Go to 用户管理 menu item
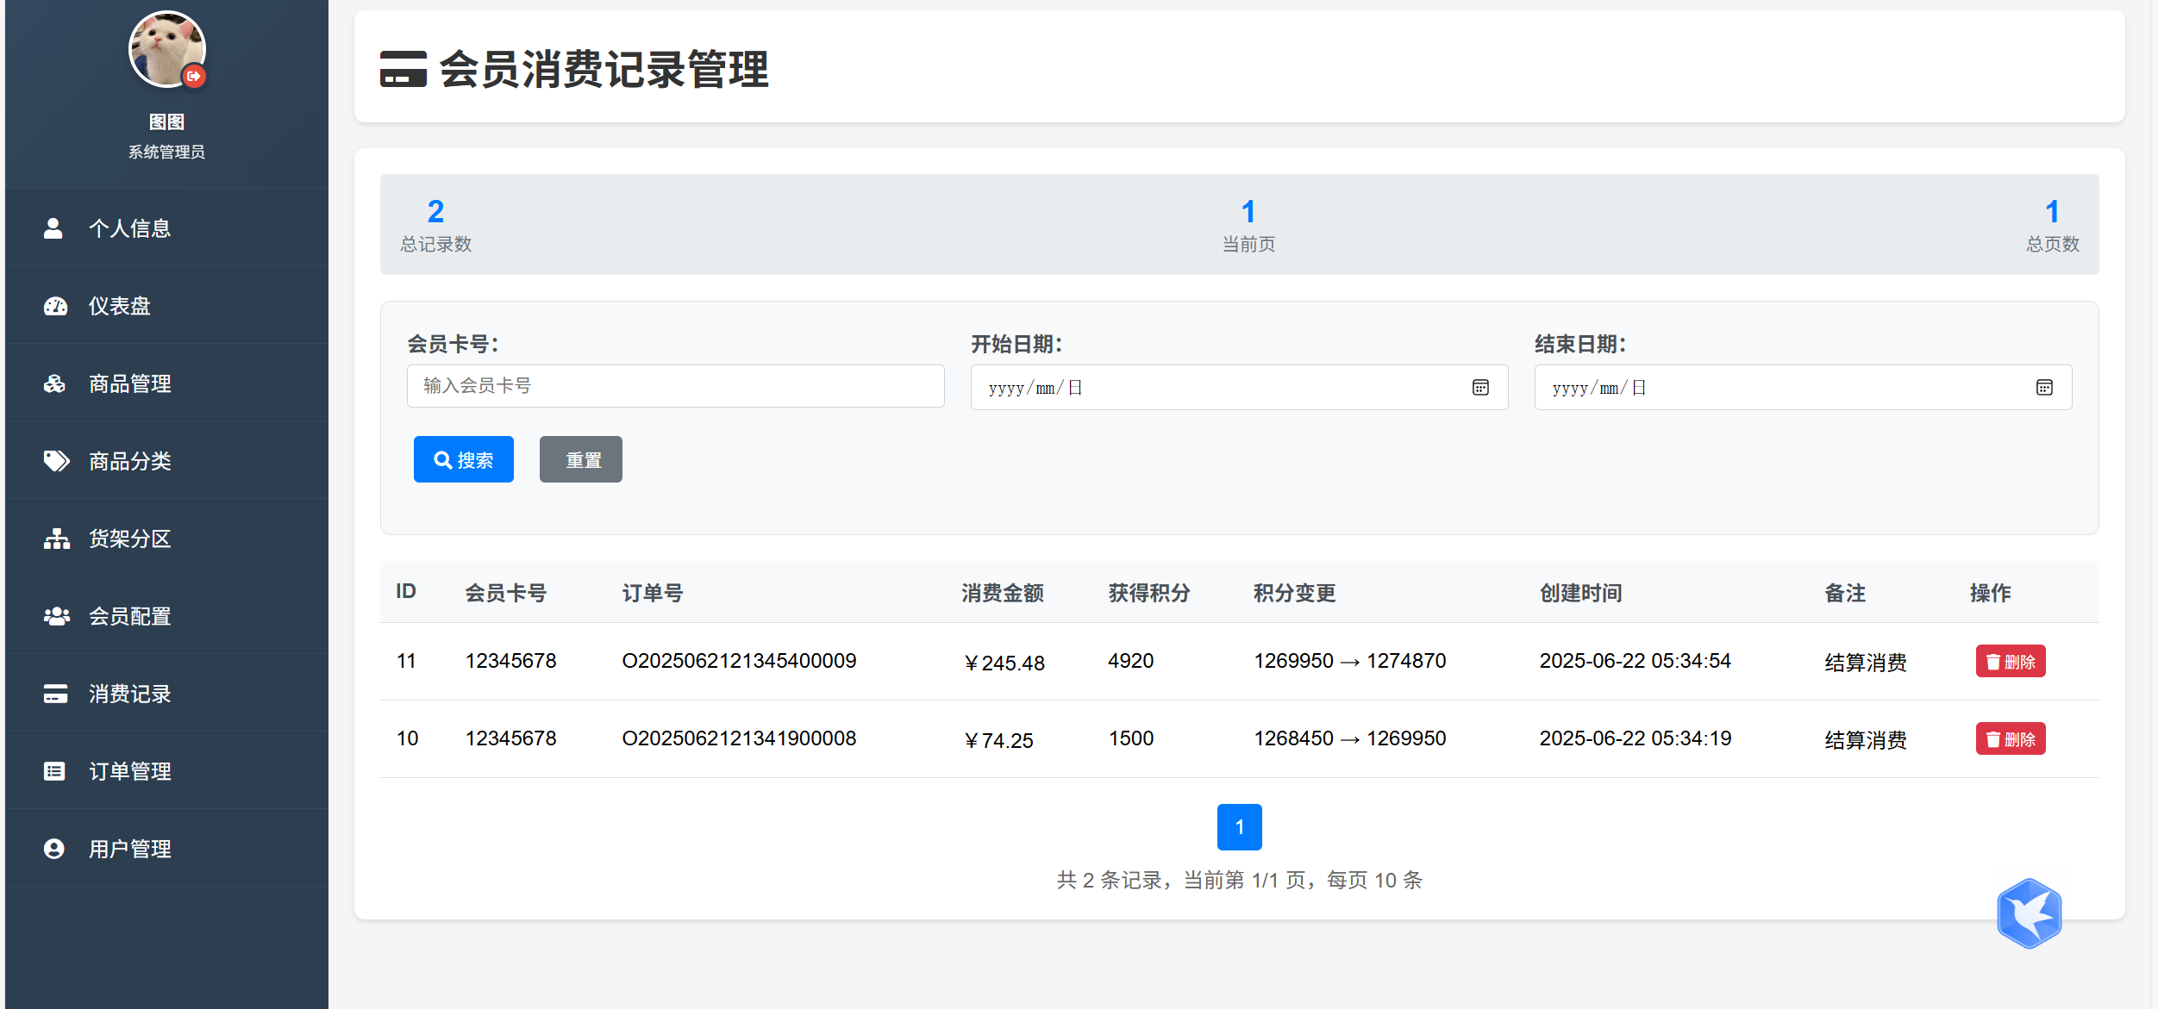This screenshot has height=1009, width=2158. (x=129, y=849)
